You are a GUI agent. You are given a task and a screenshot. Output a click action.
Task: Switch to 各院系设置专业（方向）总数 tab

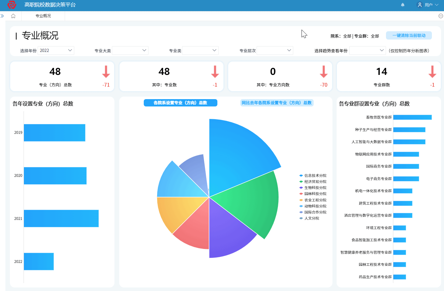[x=180, y=103]
